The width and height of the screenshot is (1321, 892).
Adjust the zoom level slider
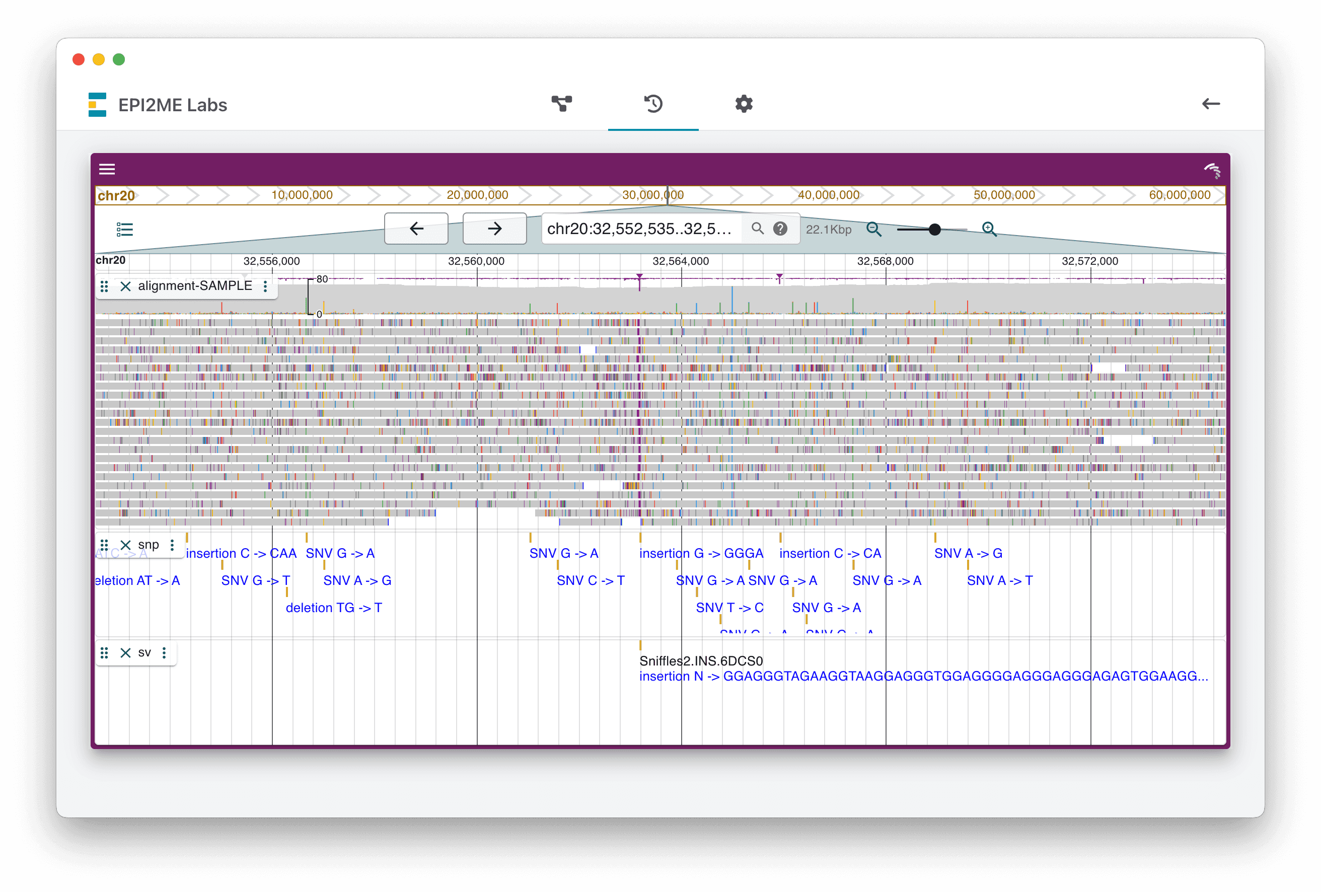pyautogui.click(x=934, y=229)
